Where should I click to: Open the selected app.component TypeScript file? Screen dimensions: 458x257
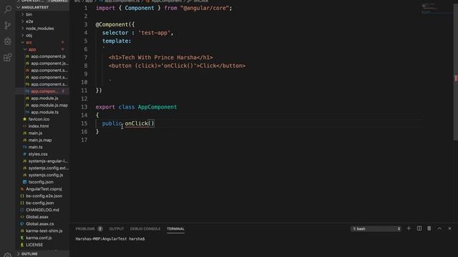click(x=42, y=91)
